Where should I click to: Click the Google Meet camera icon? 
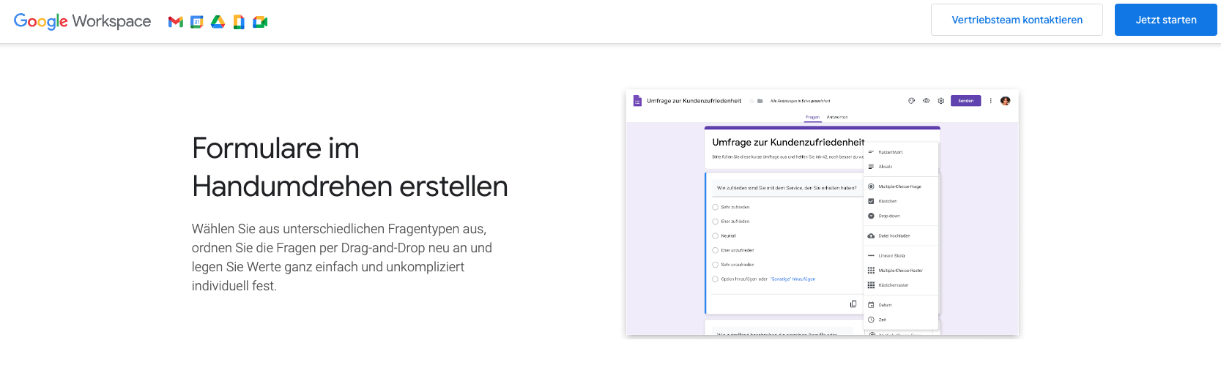260,22
